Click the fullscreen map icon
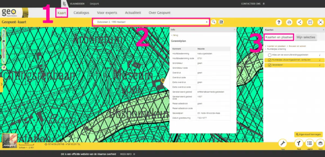Image resolution: width=325 pixels, height=157 pixels. (x=320, y=22)
